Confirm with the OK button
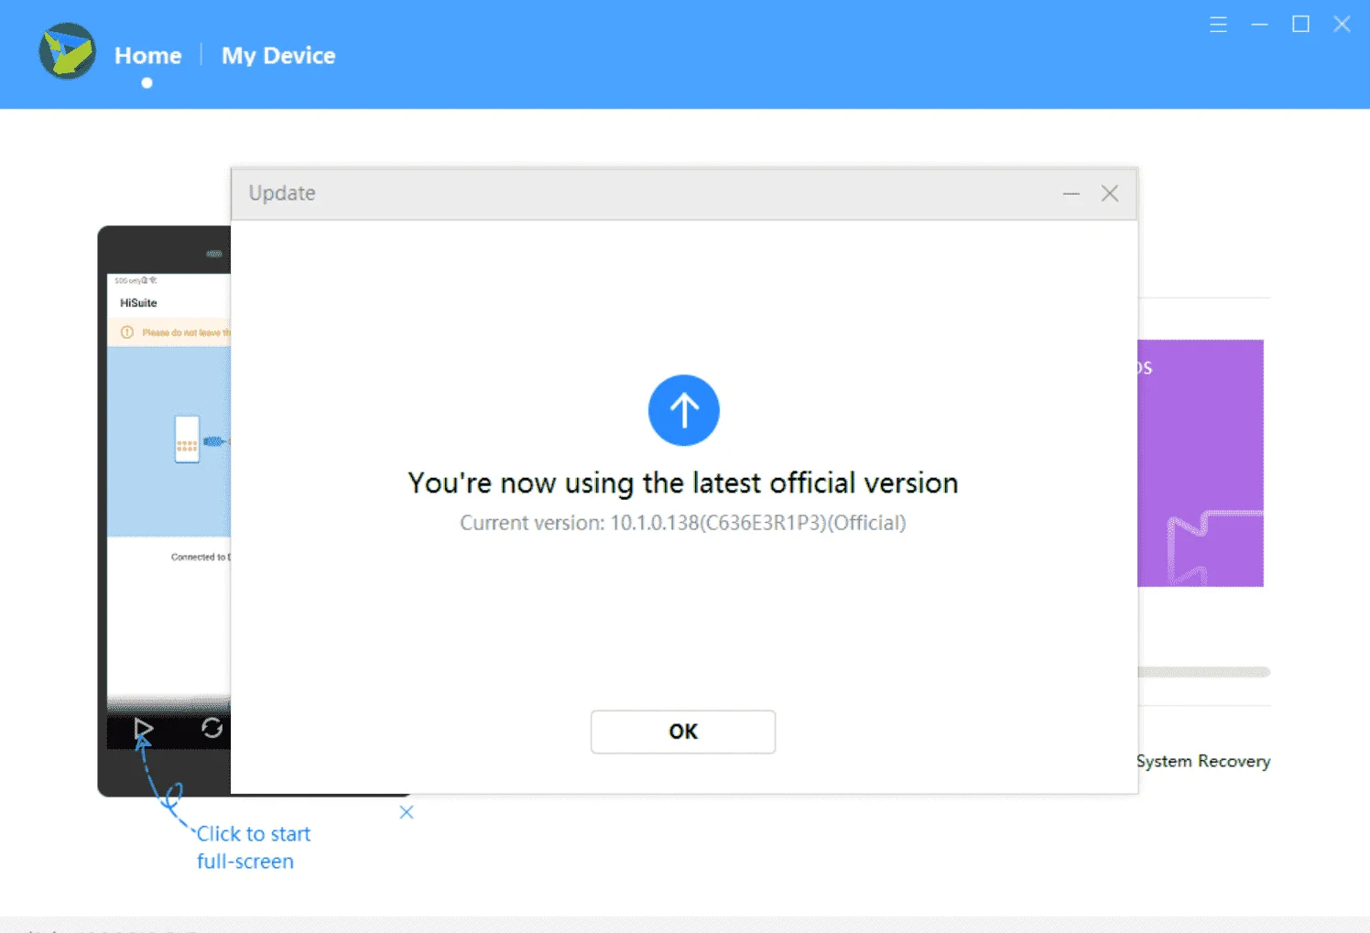This screenshot has height=933, width=1370. pos(683,732)
